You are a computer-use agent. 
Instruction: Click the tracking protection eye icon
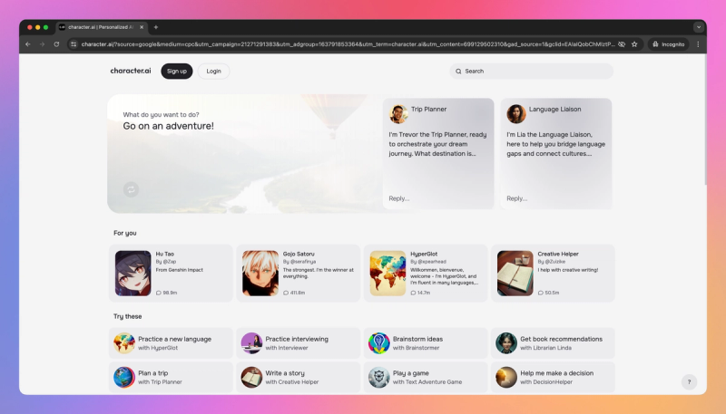click(x=622, y=44)
